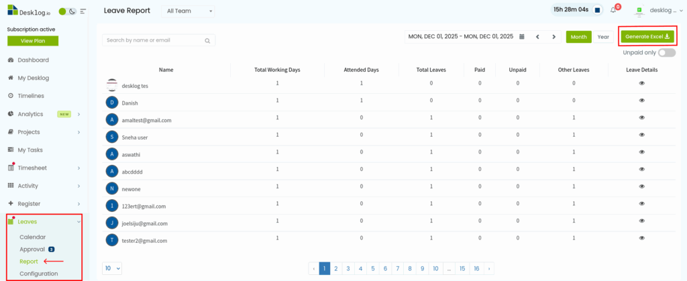
Task: Select Configuration under Leaves
Action: (38, 274)
